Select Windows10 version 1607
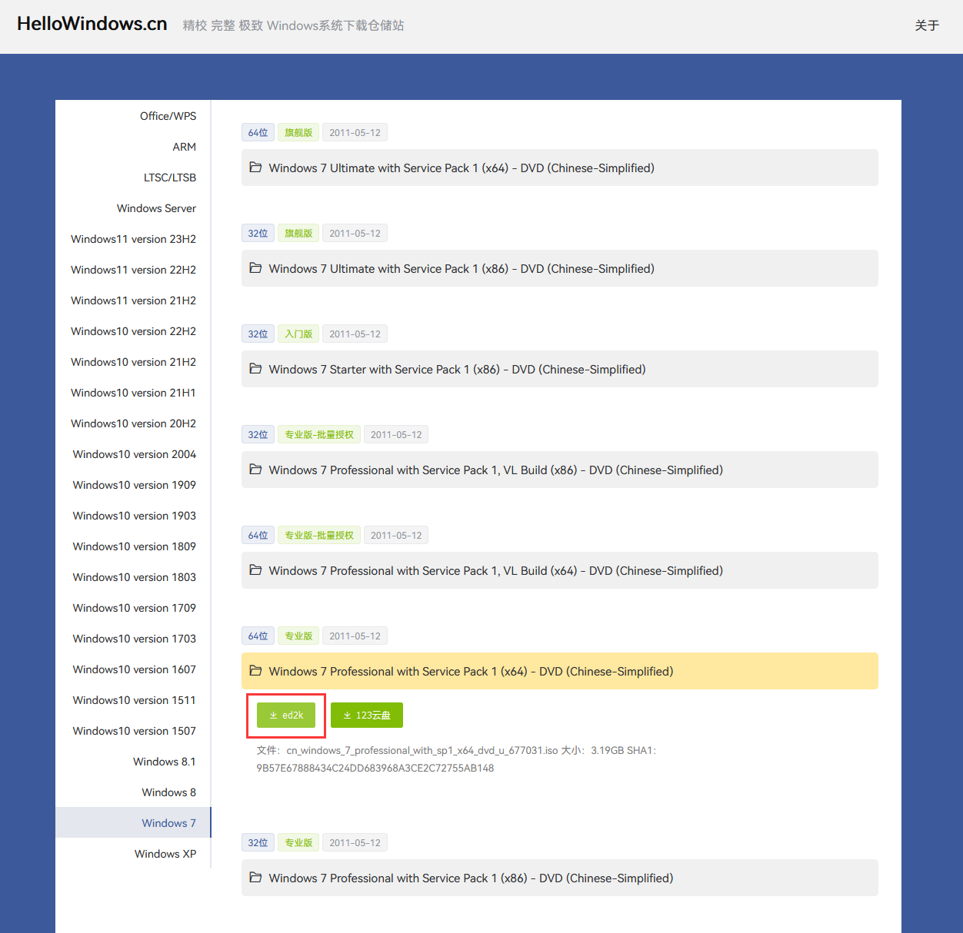The image size is (963, 933). click(x=133, y=669)
